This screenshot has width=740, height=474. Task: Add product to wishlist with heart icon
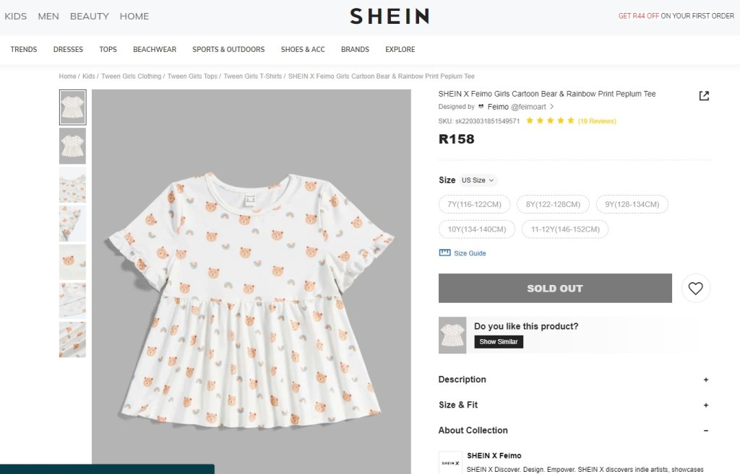click(695, 289)
